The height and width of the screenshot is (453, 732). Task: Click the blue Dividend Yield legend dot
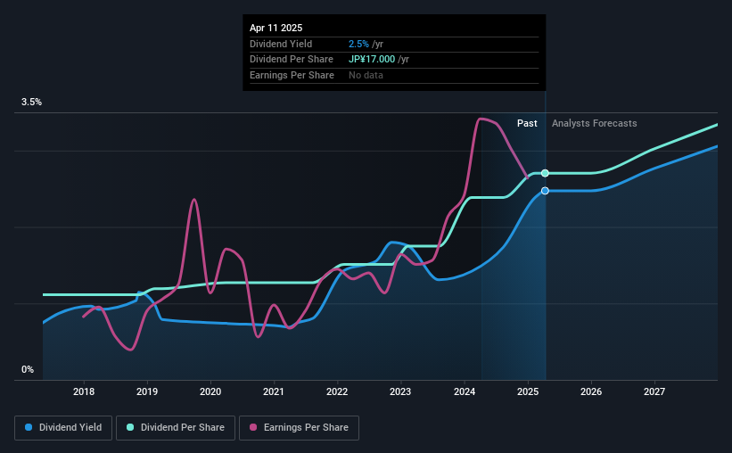click(29, 427)
